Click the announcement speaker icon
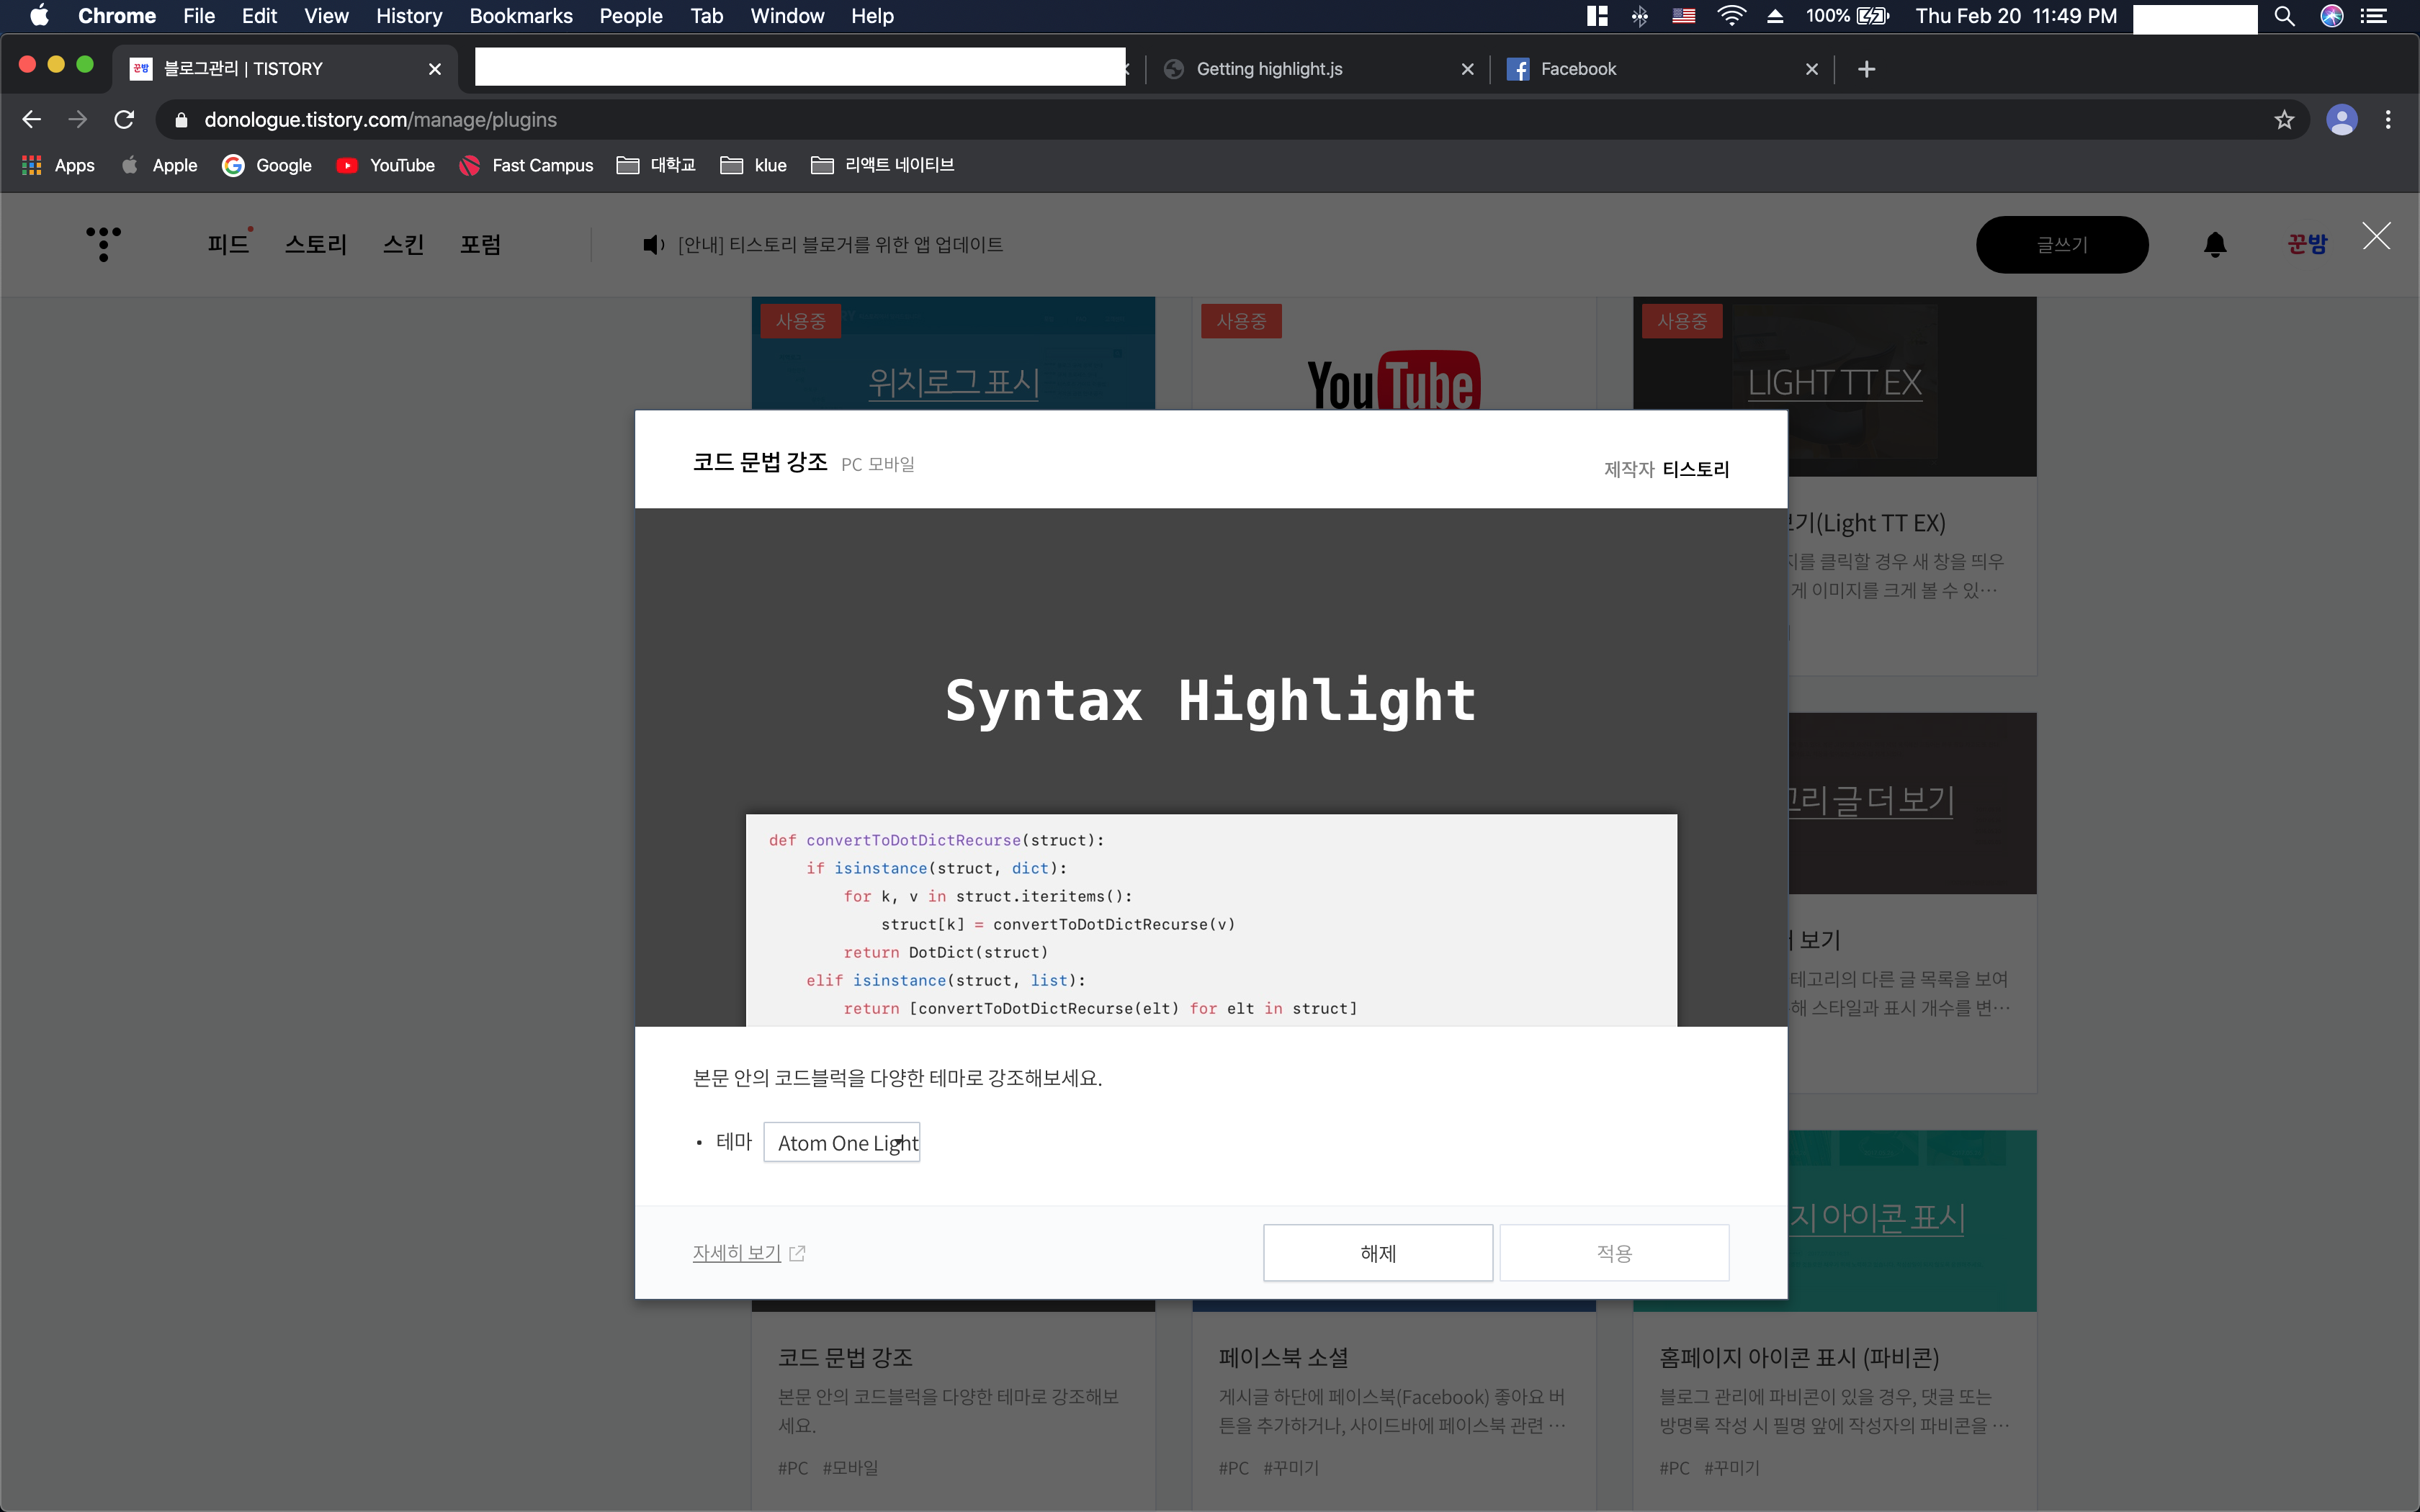2420x1512 pixels. pyautogui.click(x=653, y=245)
